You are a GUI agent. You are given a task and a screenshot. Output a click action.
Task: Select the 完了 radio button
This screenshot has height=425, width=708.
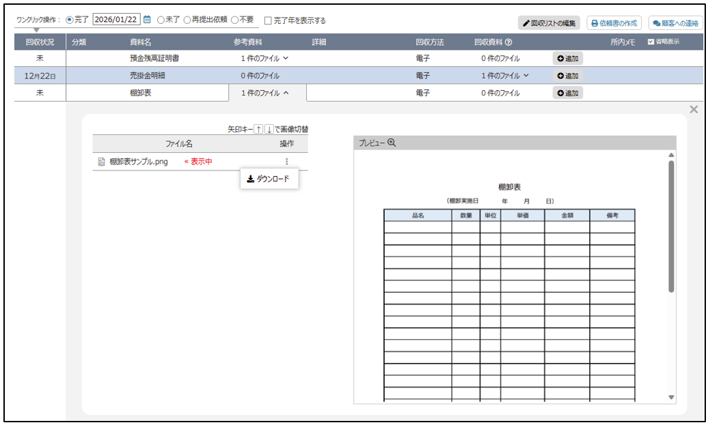70,20
